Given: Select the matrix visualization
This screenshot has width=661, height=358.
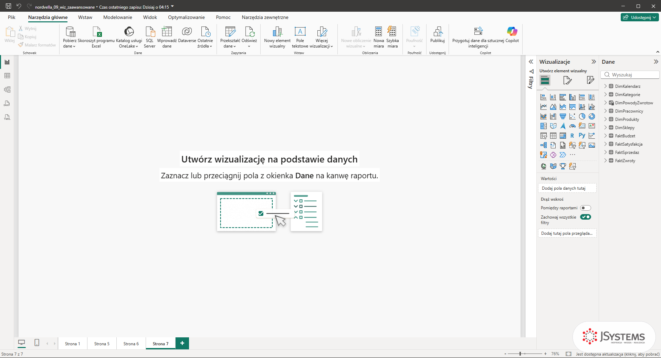Looking at the screenshot, I should tap(563, 136).
